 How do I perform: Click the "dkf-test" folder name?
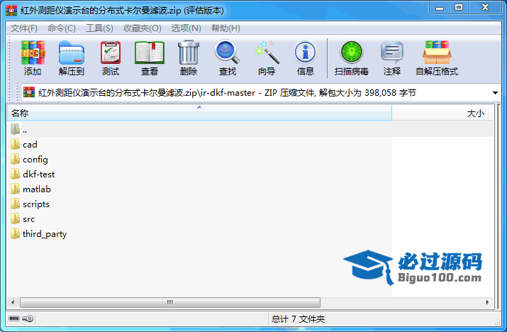click(x=39, y=174)
